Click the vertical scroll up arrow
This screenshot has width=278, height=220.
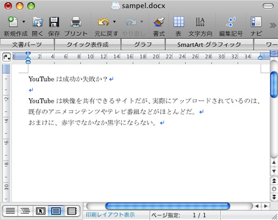click(274, 163)
